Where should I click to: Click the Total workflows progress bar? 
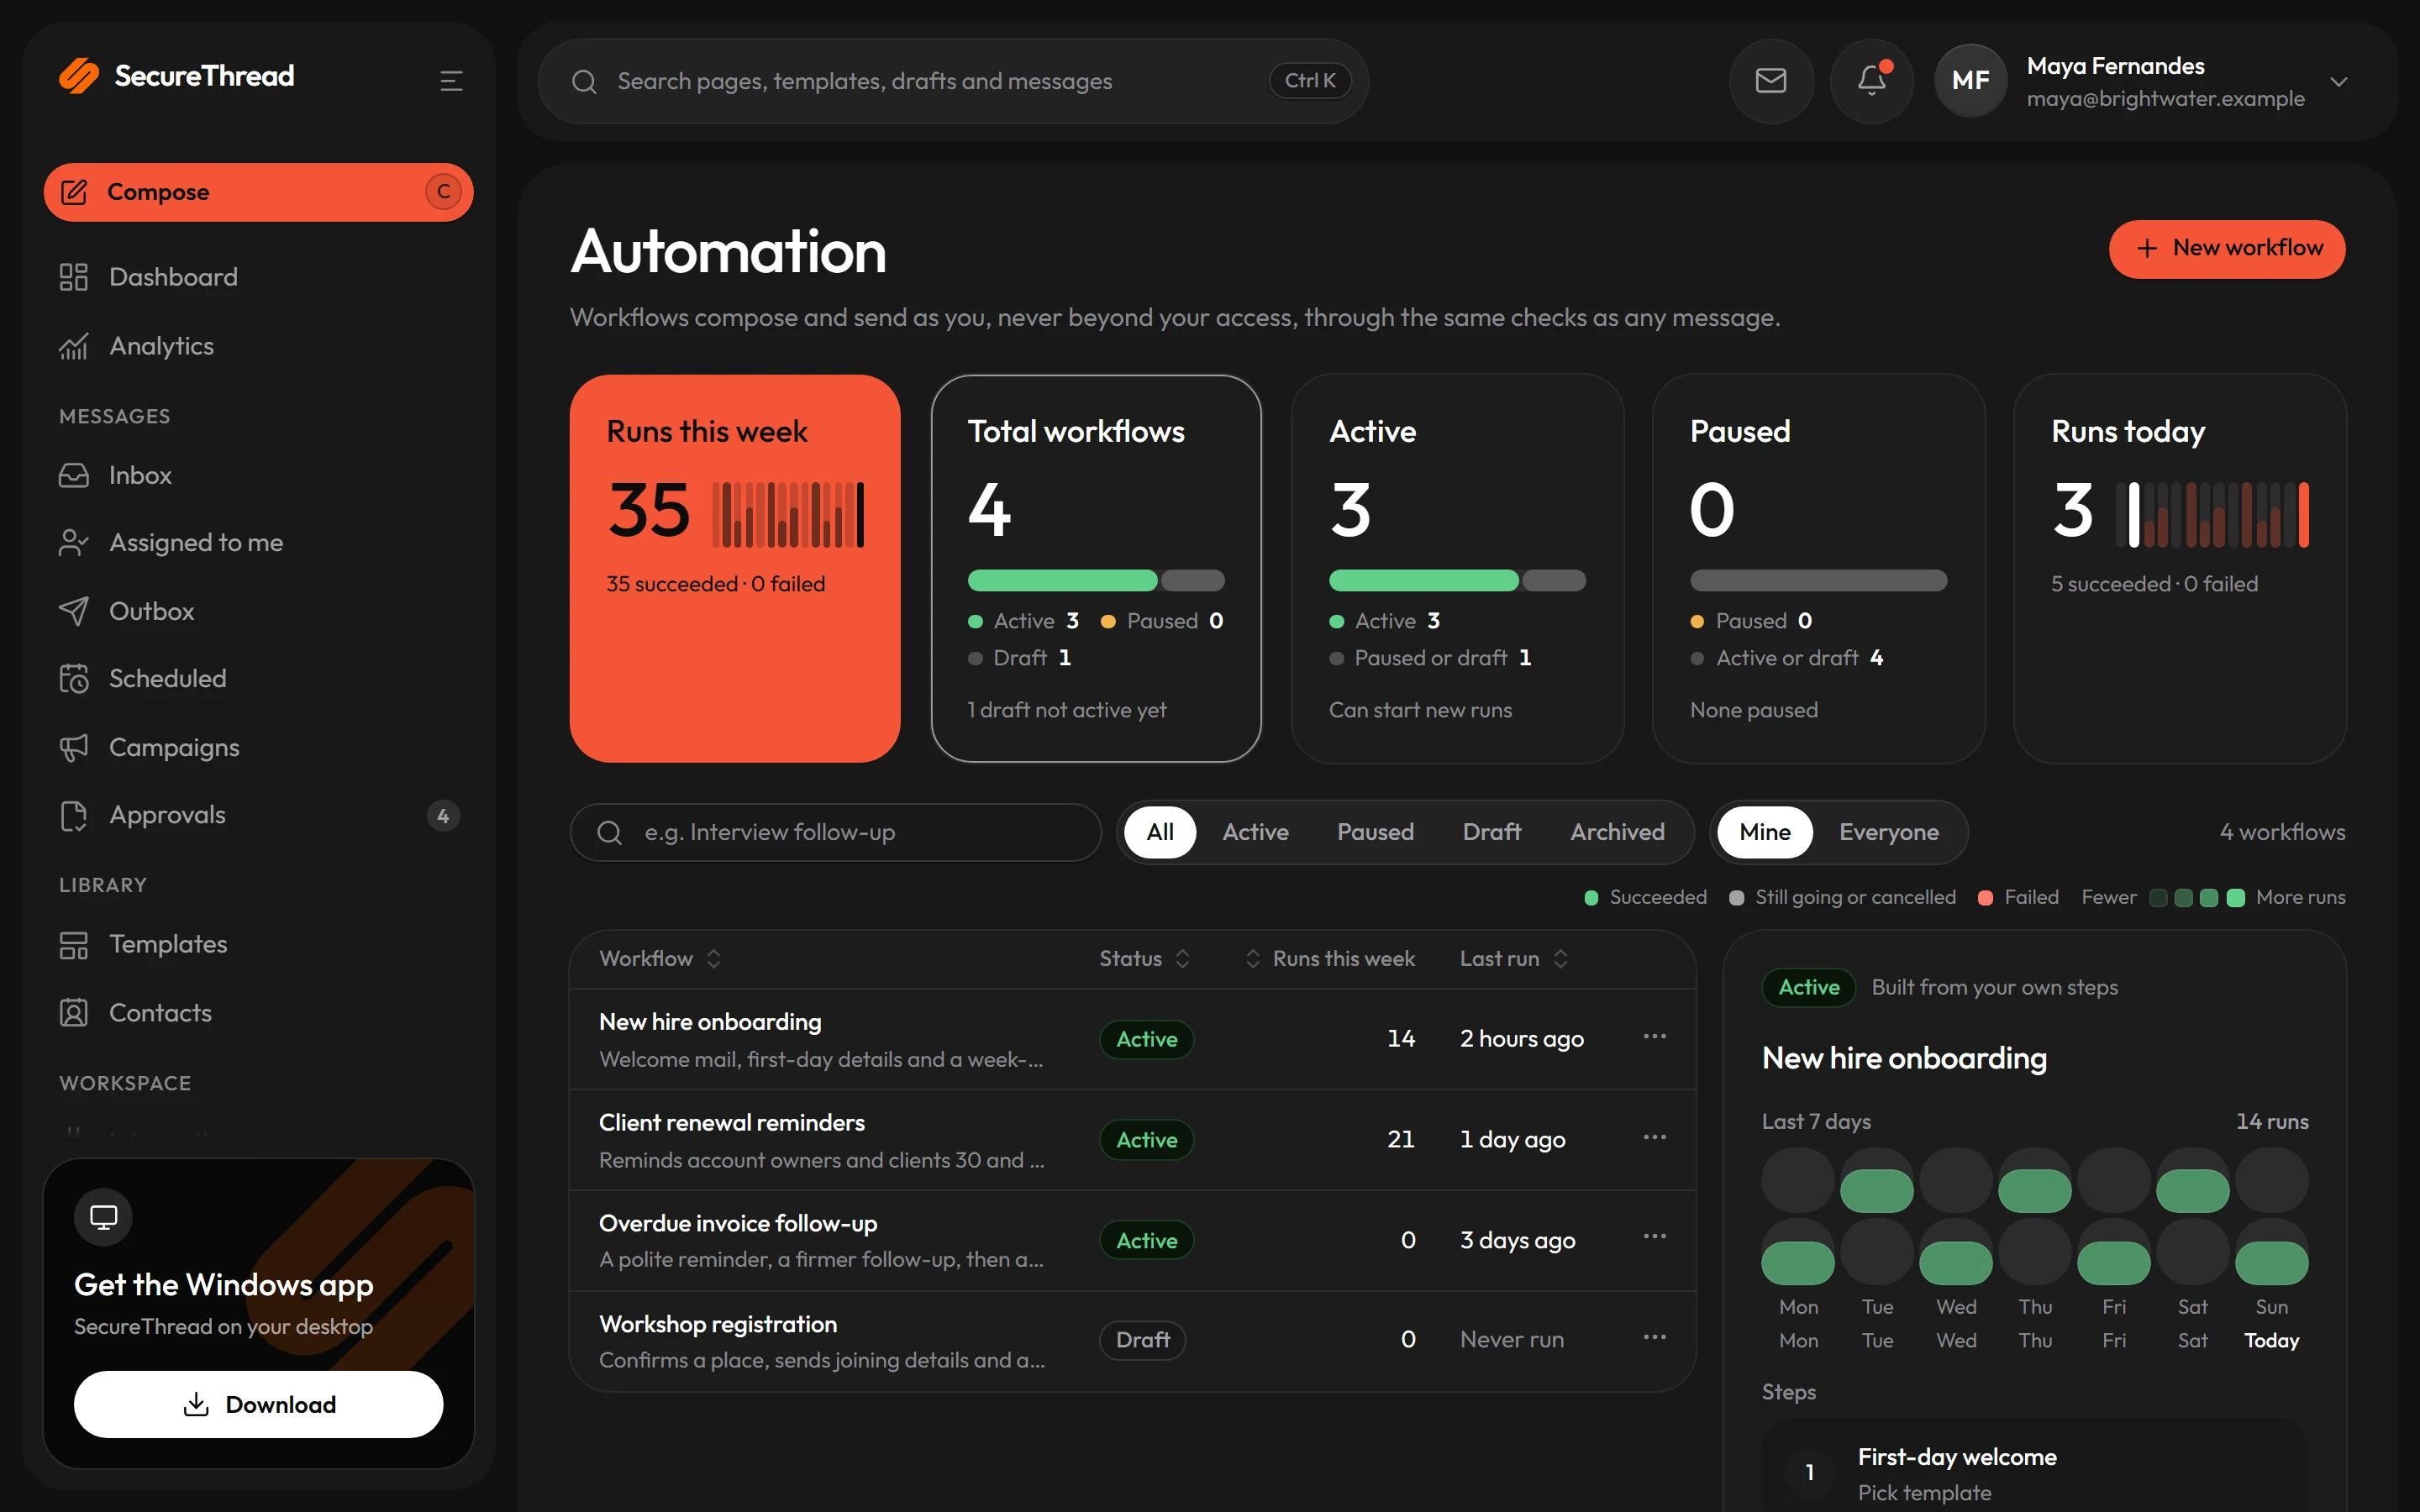[x=1096, y=580]
